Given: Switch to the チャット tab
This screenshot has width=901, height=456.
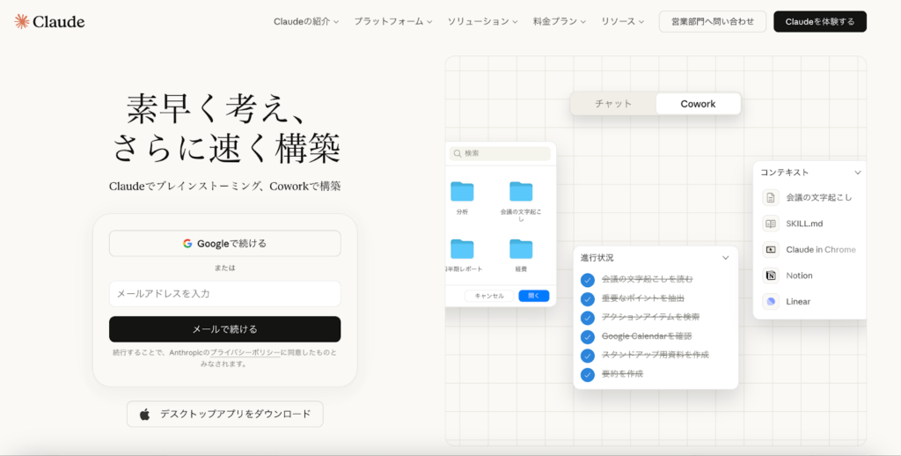Looking at the screenshot, I should [x=613, y=104].
